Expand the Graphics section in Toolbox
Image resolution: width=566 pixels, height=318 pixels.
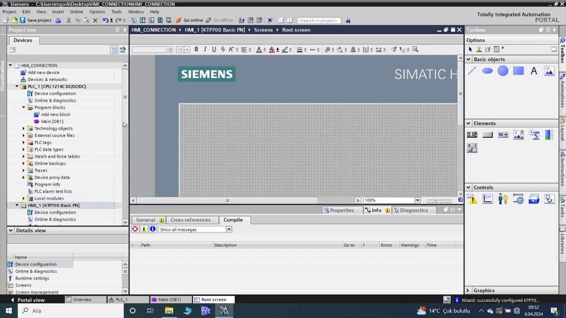(x=468, y=291)
